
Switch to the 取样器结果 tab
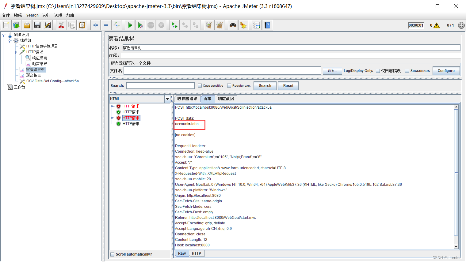187,99
